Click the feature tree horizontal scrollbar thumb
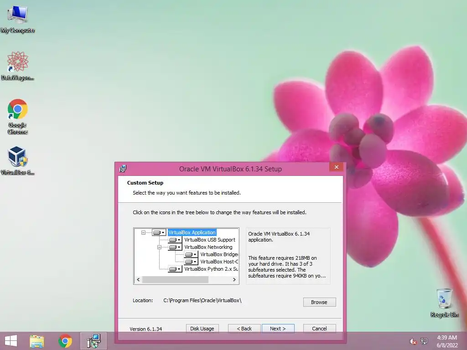The height and width of the screenshot is (350, 467). click(x=175, y=279)
